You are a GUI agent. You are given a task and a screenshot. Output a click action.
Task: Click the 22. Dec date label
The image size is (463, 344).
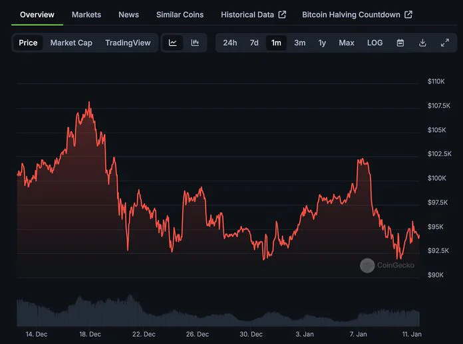click(144, 334)
